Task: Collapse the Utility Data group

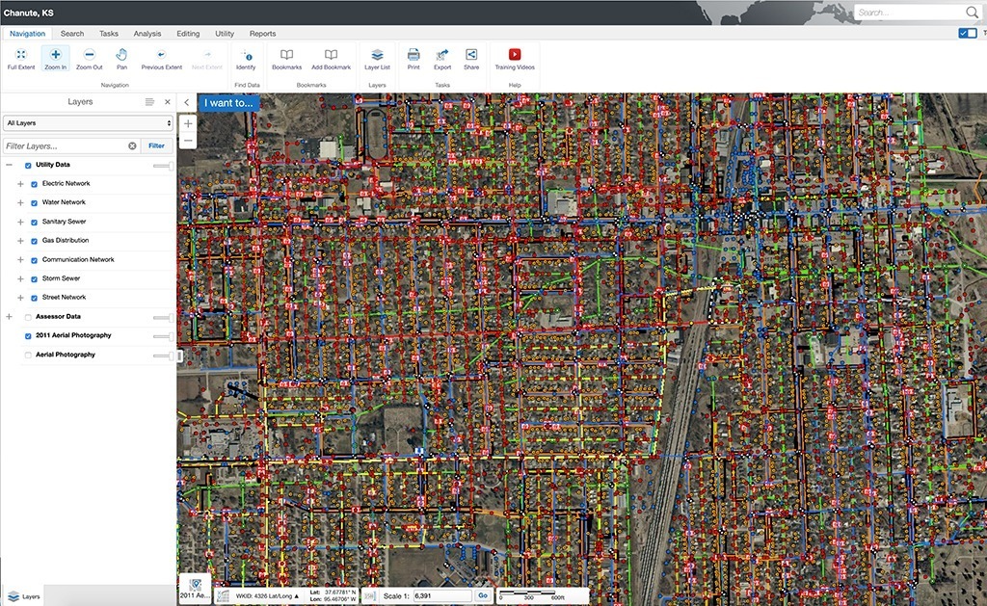Action: [9, 165]
